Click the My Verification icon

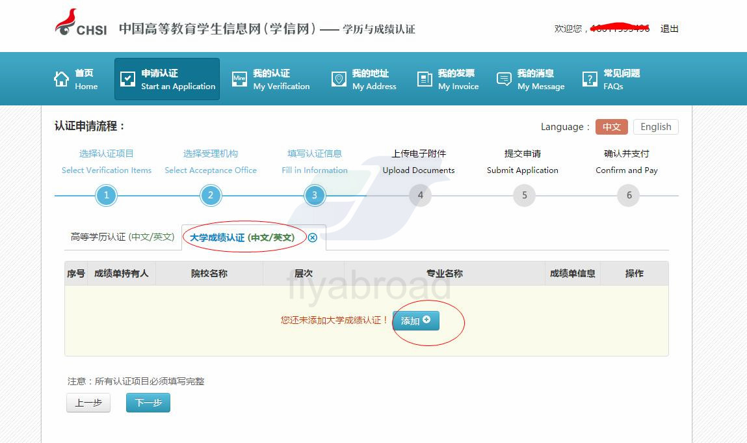[x=239, y=79]
